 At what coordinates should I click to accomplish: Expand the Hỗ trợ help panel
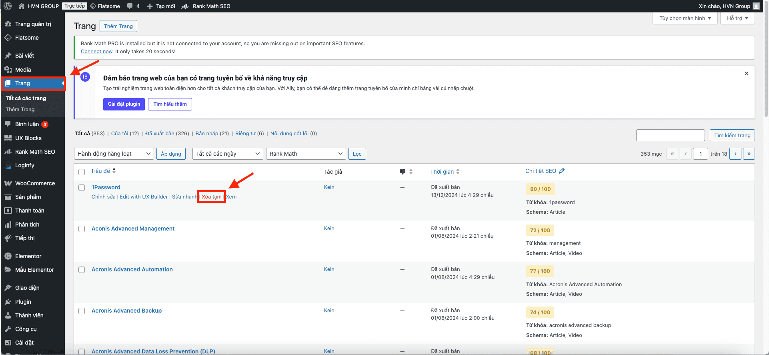pyautogui.click(x=737, y=18)
